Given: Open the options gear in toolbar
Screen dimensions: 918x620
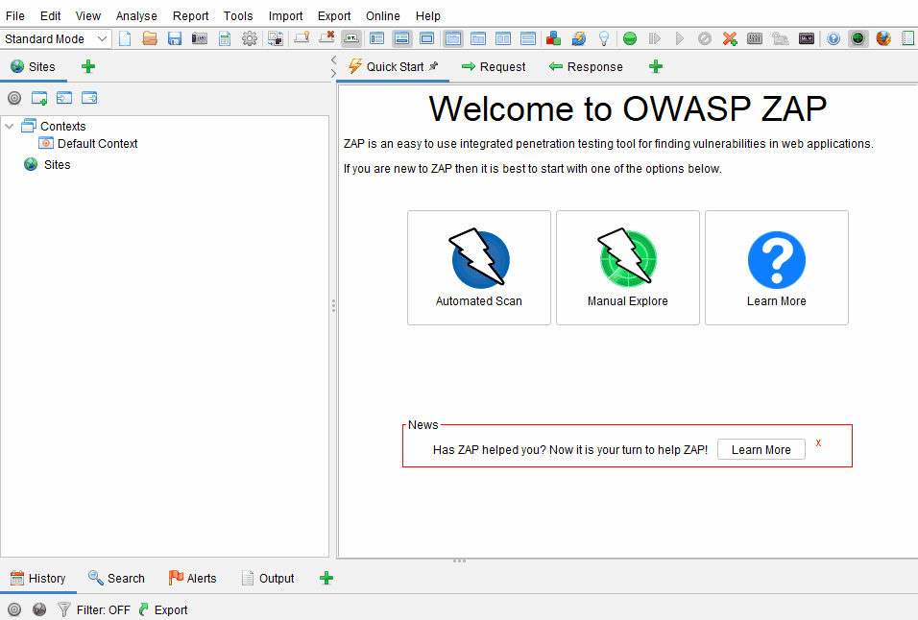Looking at the screenshot, I should point(250,38).
